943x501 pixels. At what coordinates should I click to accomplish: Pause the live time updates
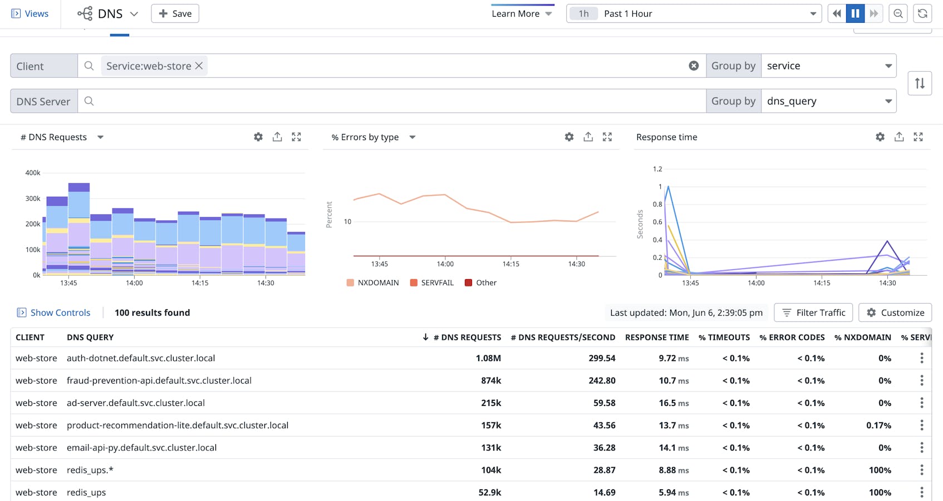pyautogui.click(x=855, y=13)
